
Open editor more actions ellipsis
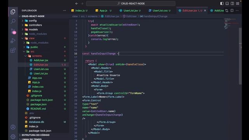click(237, 10)
